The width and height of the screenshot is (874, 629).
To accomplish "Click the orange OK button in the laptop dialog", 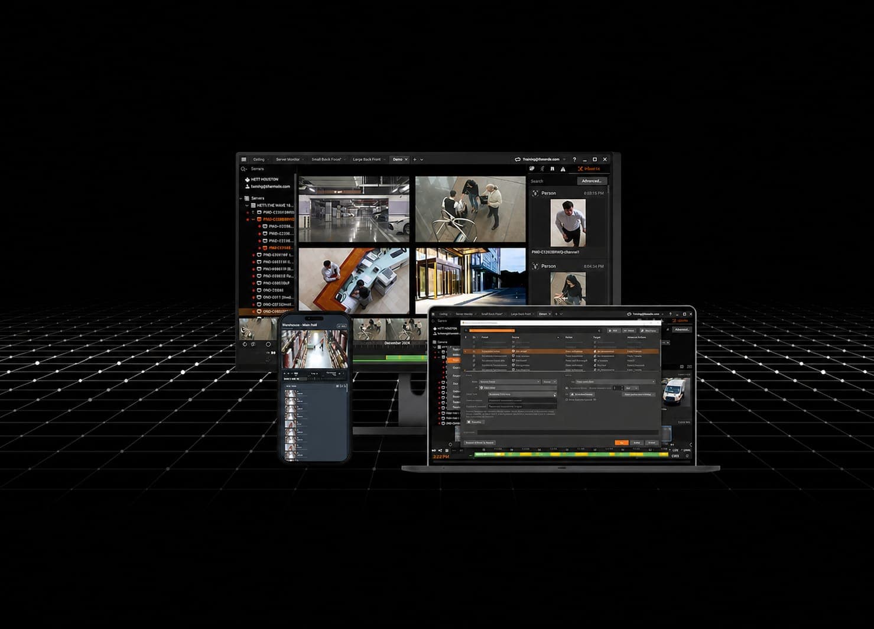I will [621, 442].
